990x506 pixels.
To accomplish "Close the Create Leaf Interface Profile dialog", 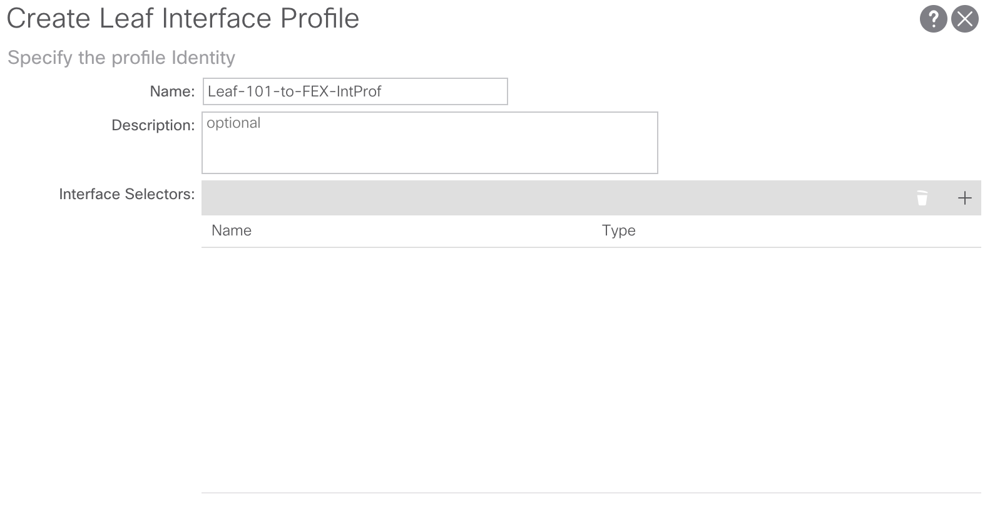I will pyautogui.click(x=964, y=19).
